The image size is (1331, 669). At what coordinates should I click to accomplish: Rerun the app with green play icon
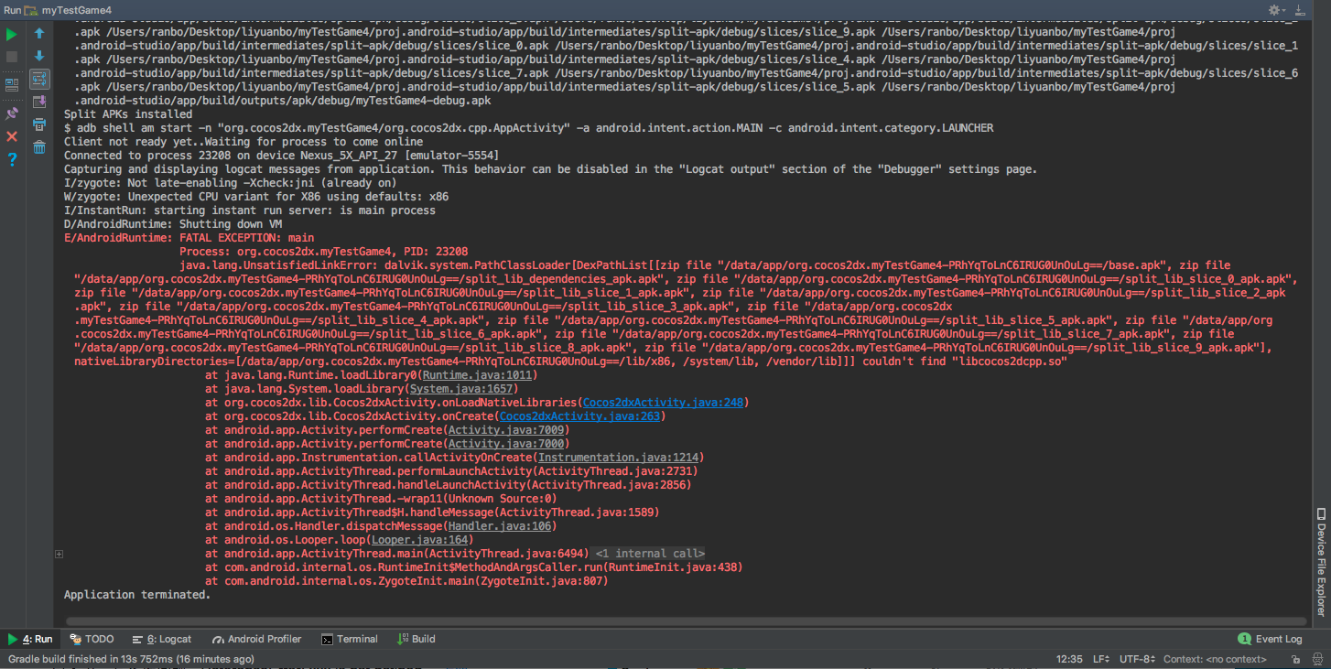(x=12, y=34)
